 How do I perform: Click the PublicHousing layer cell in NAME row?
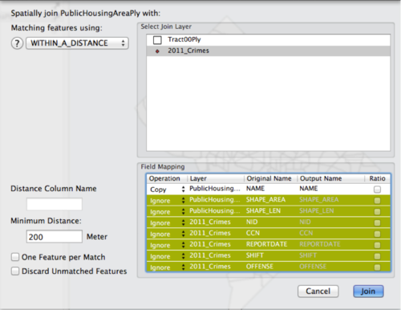click(216, 189)
